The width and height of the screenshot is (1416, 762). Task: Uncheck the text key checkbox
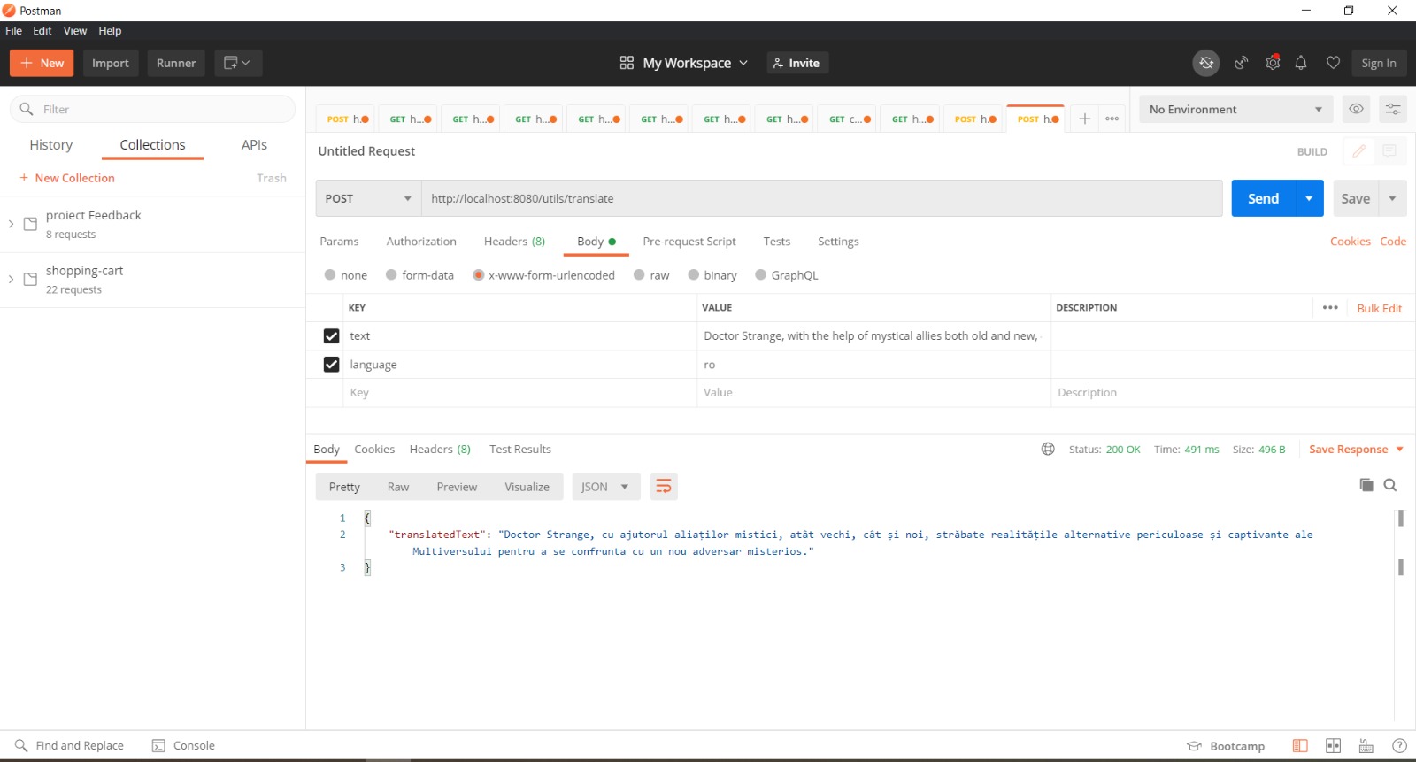coord(331,336)
